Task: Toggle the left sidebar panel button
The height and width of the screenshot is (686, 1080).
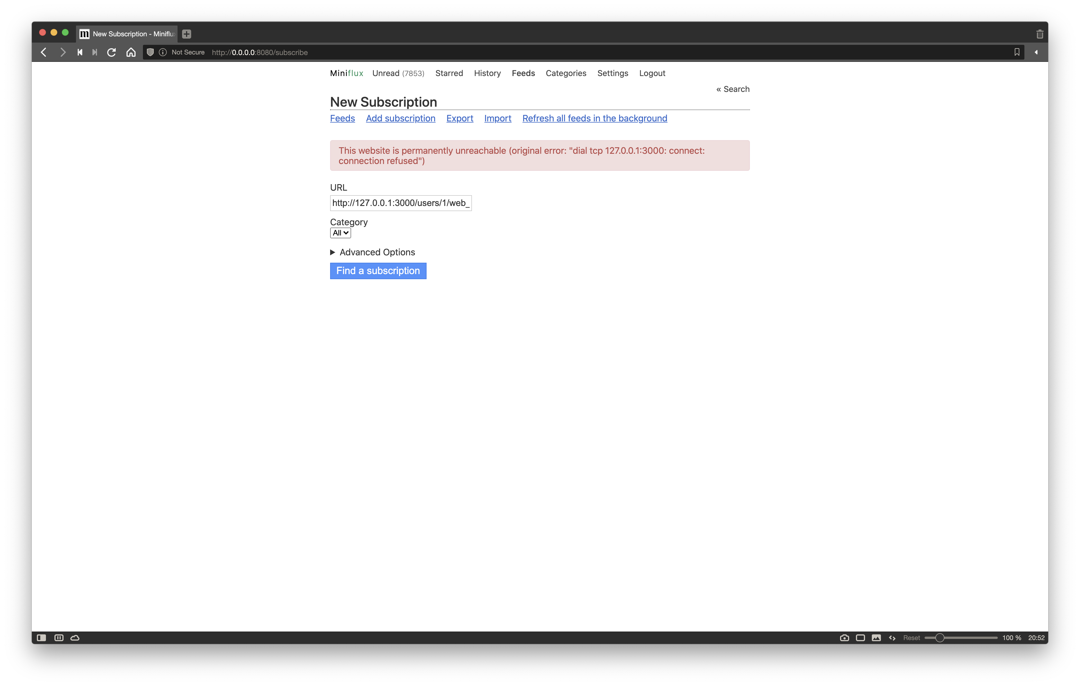Action: tap(42, 637)
